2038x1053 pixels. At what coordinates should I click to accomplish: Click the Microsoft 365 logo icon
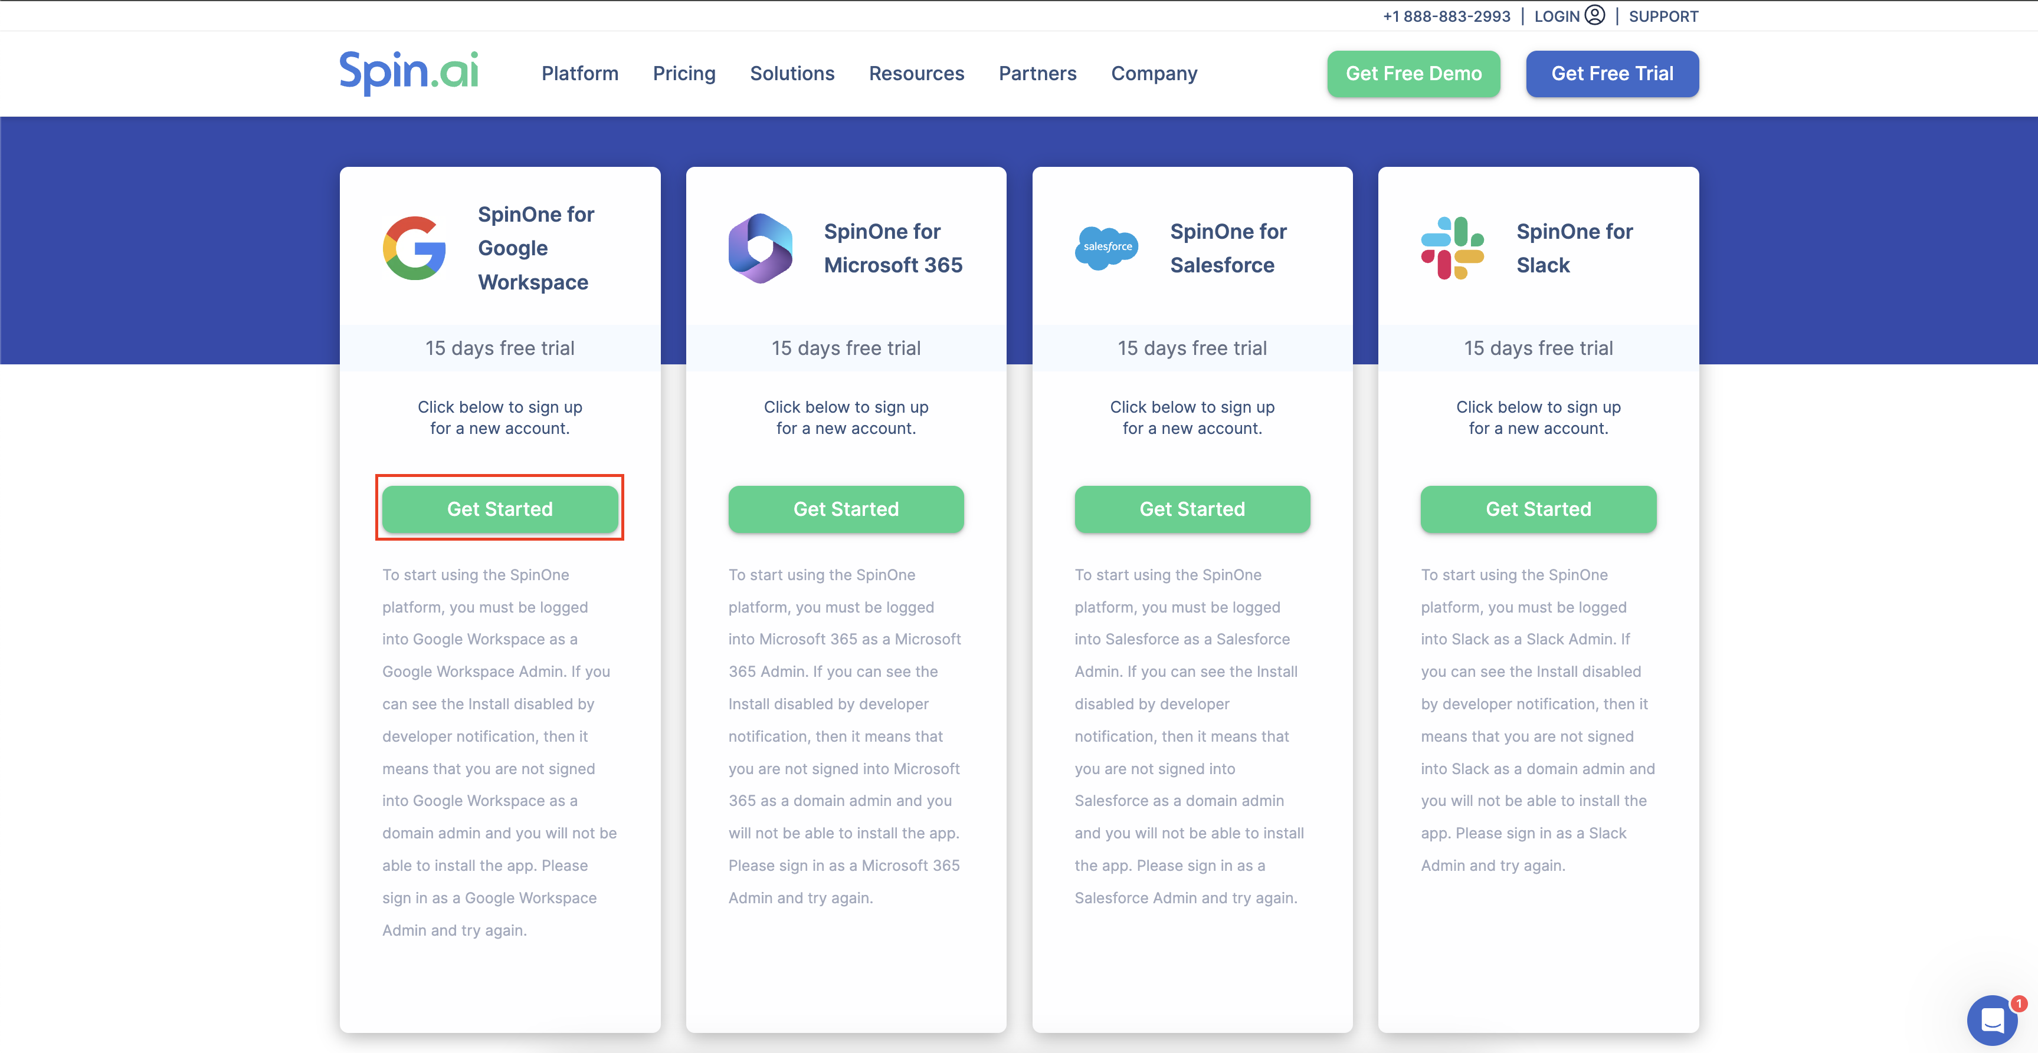click(x=761, y=248)
